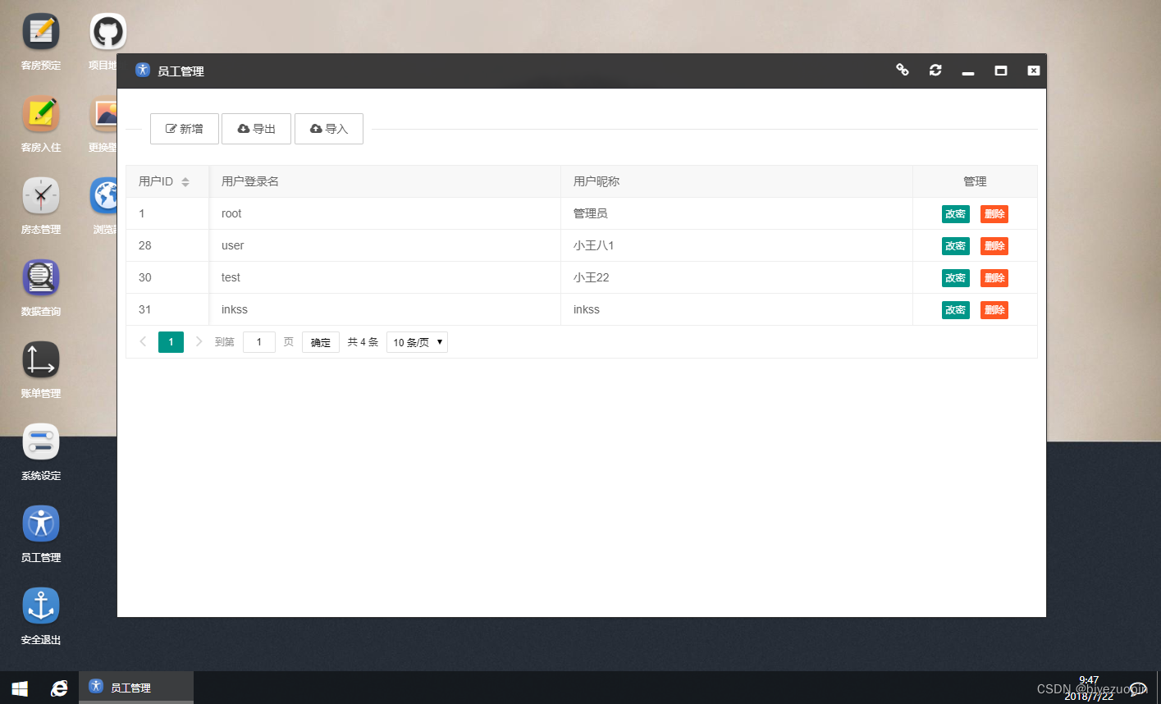
Task: Sort by 用户ID column arrows
Action: tap(185, 181)
